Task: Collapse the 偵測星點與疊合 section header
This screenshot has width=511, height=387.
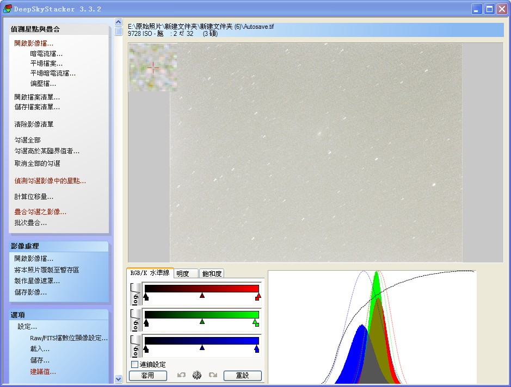Action: [x=59, y=29]
